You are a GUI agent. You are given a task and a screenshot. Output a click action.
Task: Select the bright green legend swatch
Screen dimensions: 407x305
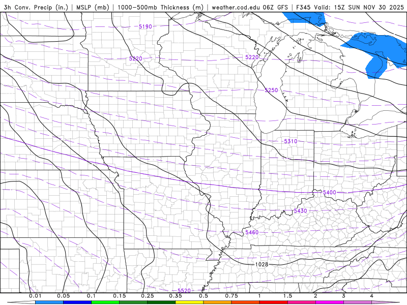[x=105, y=302]
